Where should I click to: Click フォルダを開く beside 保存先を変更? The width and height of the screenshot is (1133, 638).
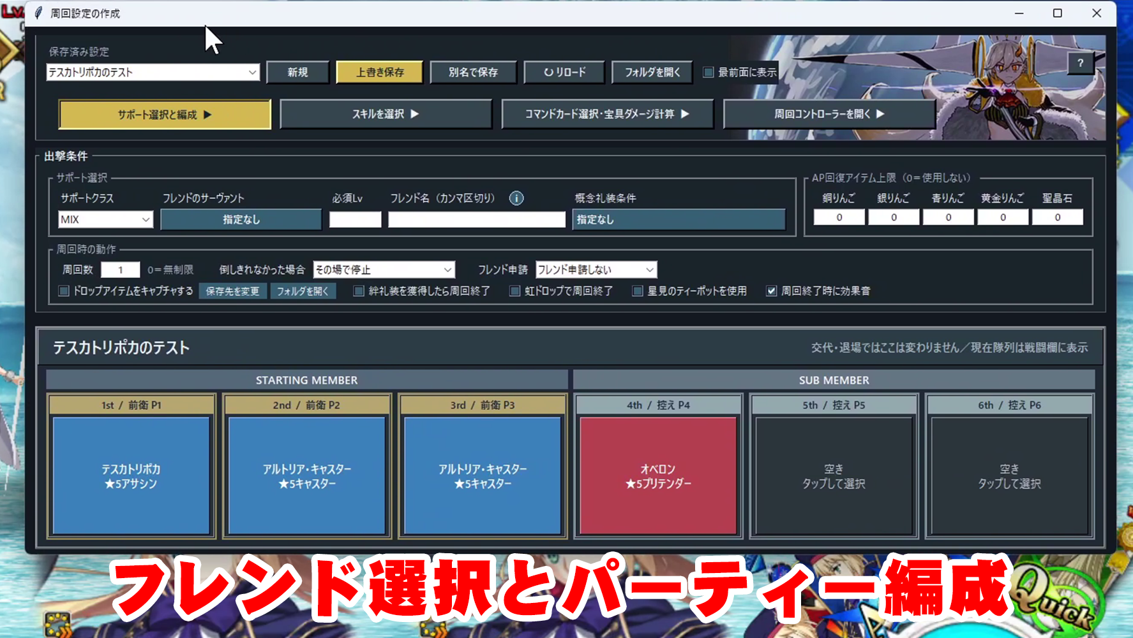click(x=303, y=291)
